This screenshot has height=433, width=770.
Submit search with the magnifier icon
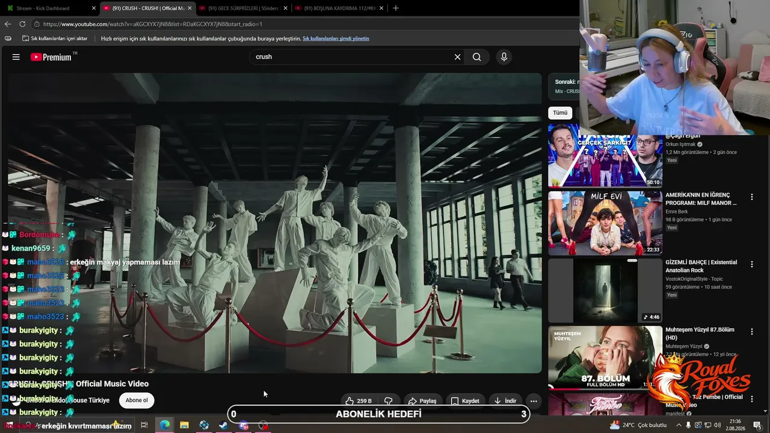click(477, 57)
